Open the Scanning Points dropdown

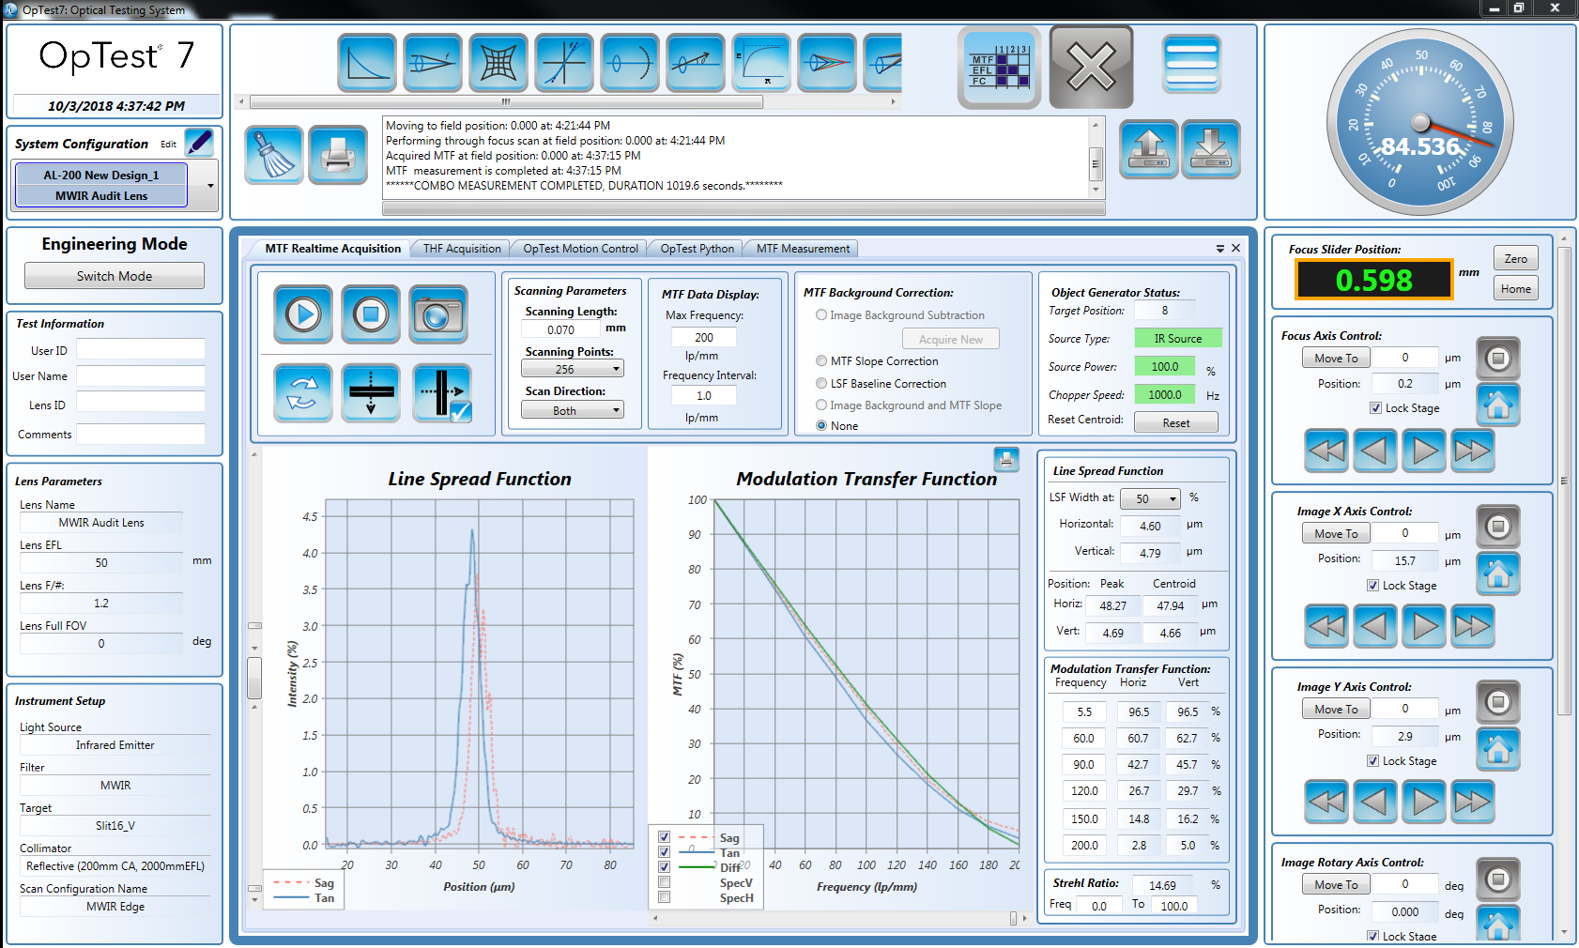(x=573, y=369)
